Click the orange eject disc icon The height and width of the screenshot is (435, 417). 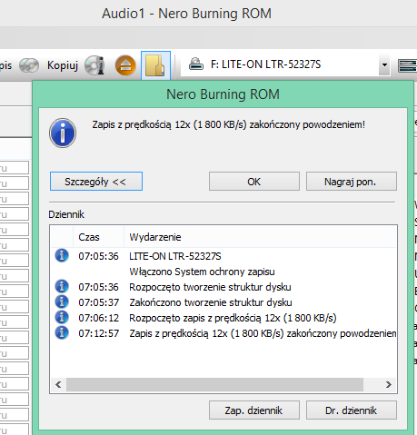point(125,65)
